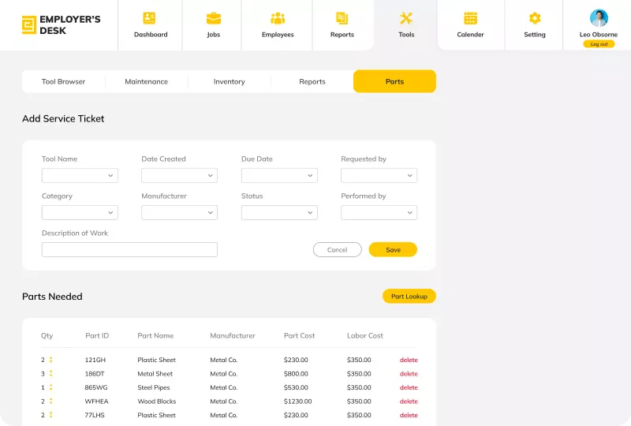
Task: Open the Setting gear icon
Action: coord(535,18)
